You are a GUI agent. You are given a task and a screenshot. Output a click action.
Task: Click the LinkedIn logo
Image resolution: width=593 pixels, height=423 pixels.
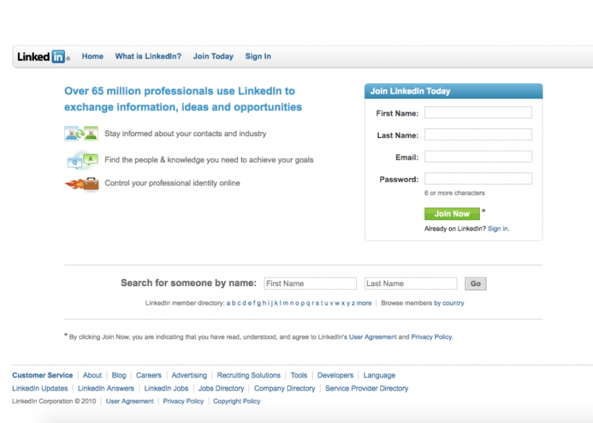[x=44, y=57]
